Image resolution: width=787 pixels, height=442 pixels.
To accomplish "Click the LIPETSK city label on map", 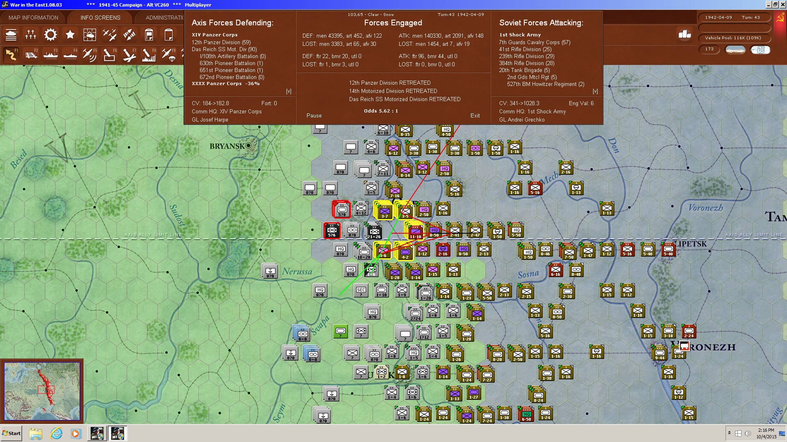I will [x=692, y=244].
